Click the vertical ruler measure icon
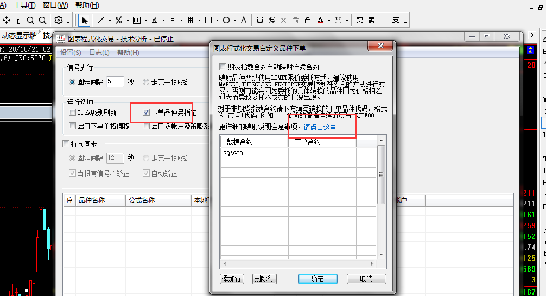The image size is (546, 296). click(18, 20)
